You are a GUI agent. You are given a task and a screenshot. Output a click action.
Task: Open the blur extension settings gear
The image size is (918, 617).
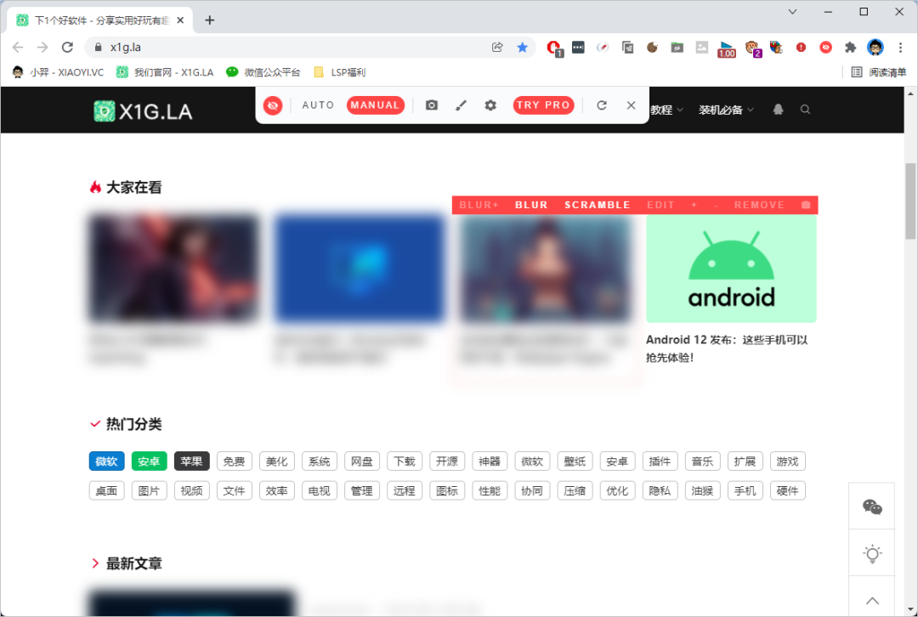[x=490, y=105]
